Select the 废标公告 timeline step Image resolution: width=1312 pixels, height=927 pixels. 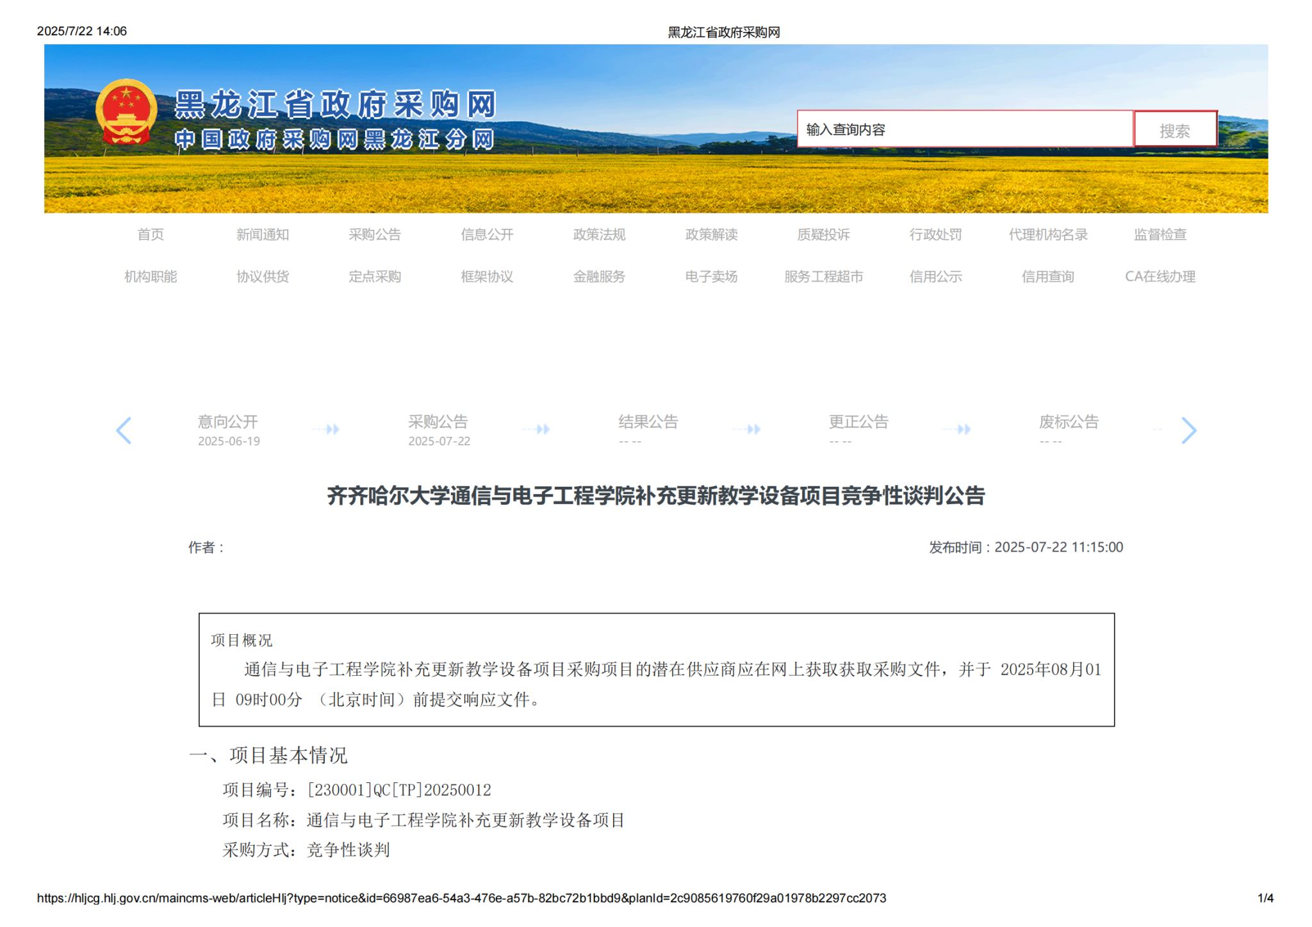coord(1069,422)
